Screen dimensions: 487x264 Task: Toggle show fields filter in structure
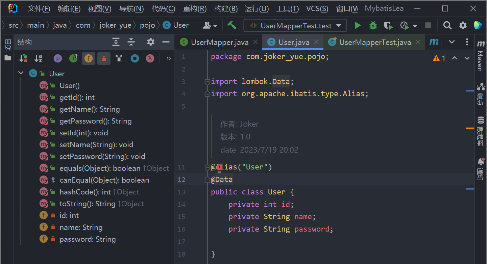88,58
